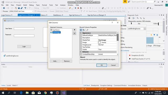Click the User Name text box
Image resolution: width=168 pixels, height=95 pixels.
click(x=24, y=28)
